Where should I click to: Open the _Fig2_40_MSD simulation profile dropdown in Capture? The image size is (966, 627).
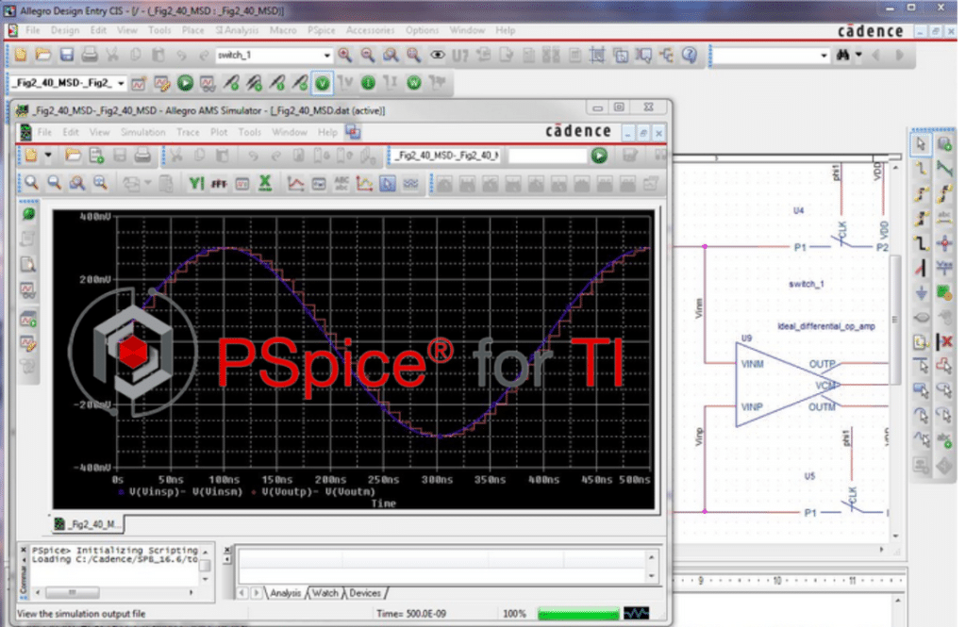click(120, 83)
